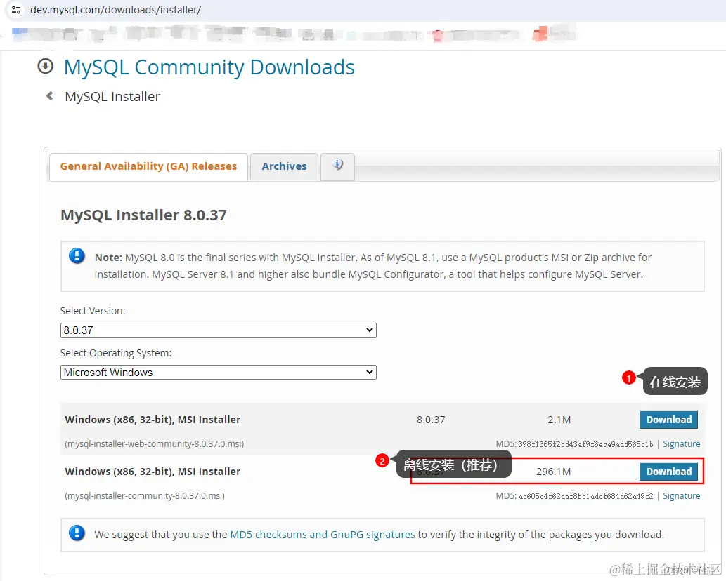The width and height of the screenshot is (726, 581).
Task: Switch to General Availability (GA) Releases tab
Action: pos(148,166)
